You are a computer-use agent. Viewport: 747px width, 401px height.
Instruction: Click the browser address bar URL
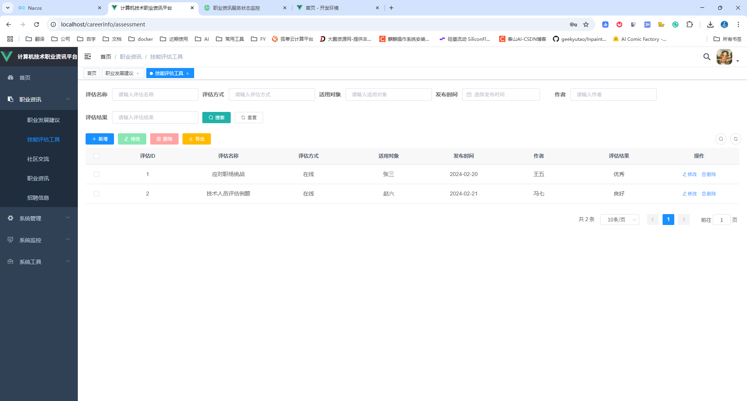(x=103, y=24)
